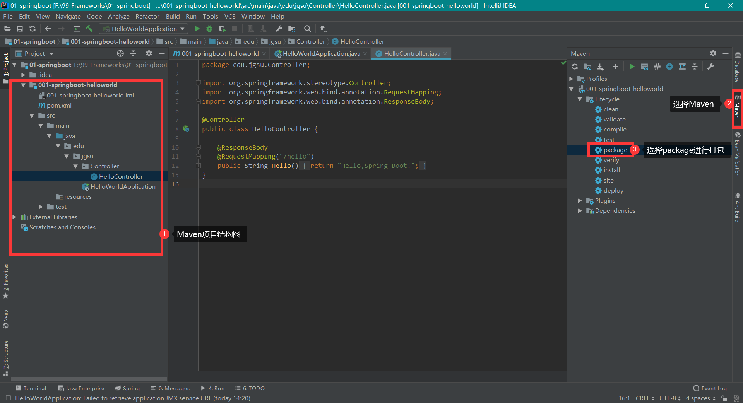Build the project using the hammer icon
Viewport: 743px width, 403px height.
pyautogui.click(x=89, y=29)
